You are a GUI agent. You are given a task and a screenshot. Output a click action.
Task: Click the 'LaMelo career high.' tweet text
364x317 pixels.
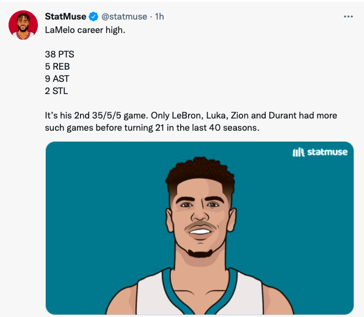[x=85, y=30]
